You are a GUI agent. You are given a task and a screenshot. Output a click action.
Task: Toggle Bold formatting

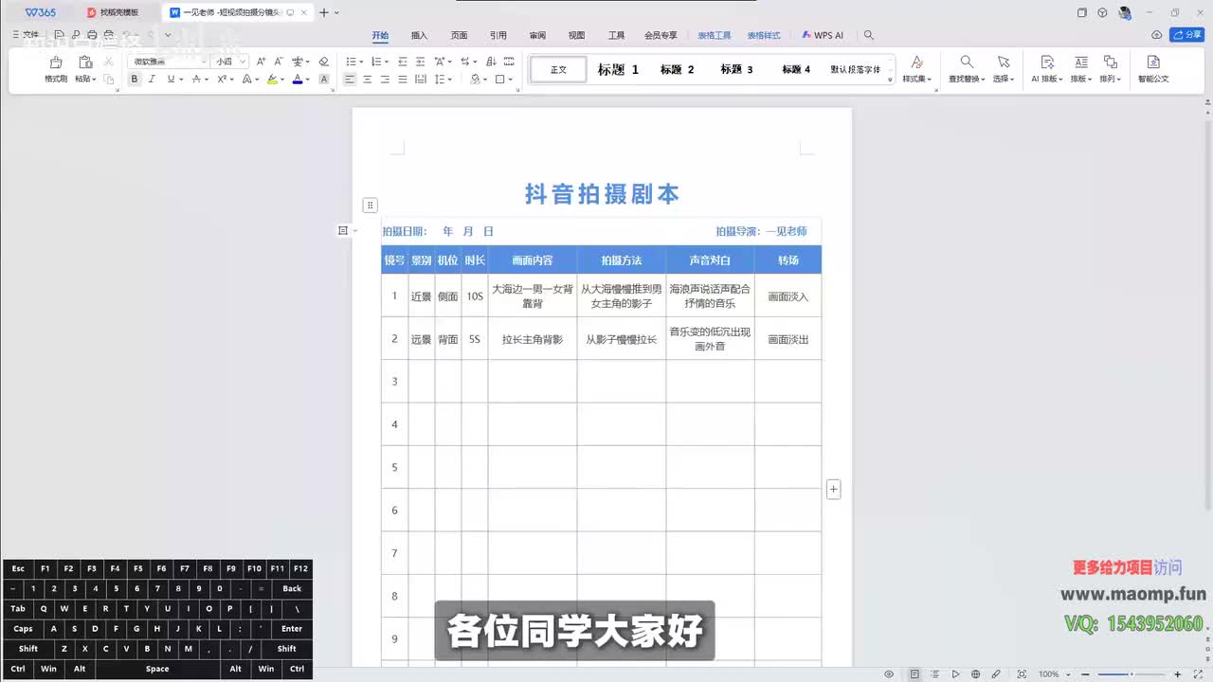pos(135,80)
